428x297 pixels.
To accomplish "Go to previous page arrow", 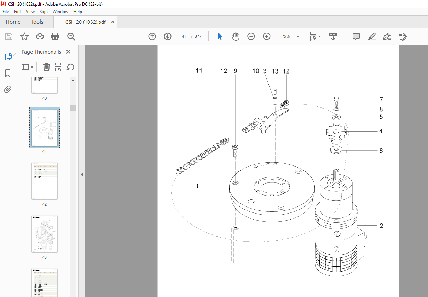I will 152,36.
